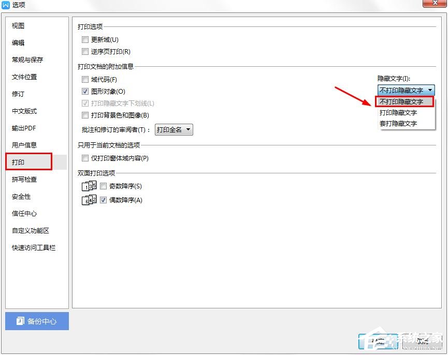The width and height of the screenshot is (448, 355).
Task: Click the even-pages descending order icon
Action: [x=88, y=200]
